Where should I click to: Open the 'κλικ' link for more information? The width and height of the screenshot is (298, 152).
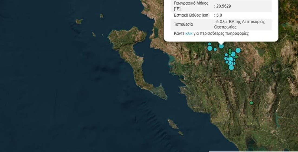tap(189, 34)
